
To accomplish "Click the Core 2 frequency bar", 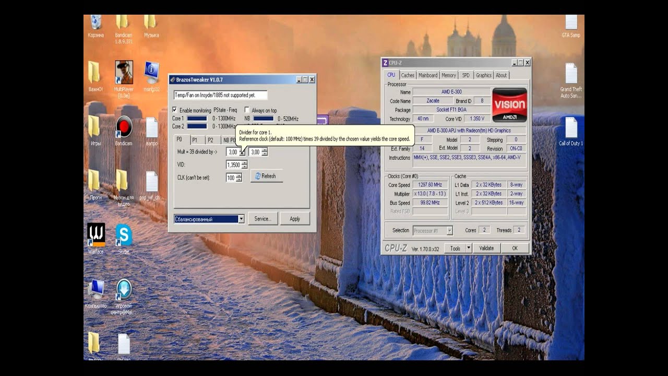I will [197, 126].
